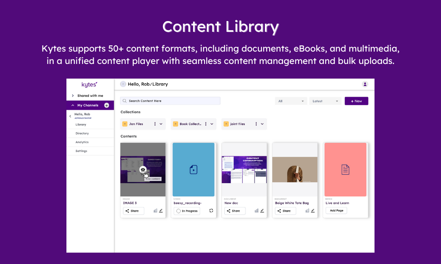Expand the Jan Files collection chevron
Viewport: 441px width, 264px height.
point(161,124)
